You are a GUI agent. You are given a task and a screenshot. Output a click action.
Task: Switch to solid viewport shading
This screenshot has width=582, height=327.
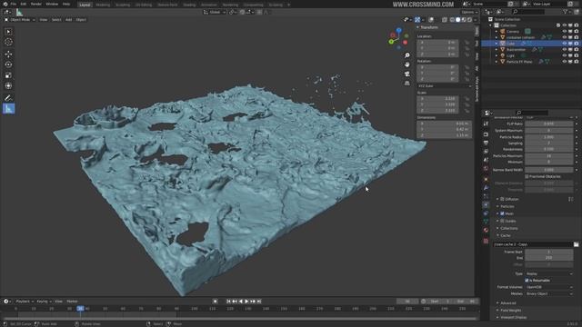[458, 20]
